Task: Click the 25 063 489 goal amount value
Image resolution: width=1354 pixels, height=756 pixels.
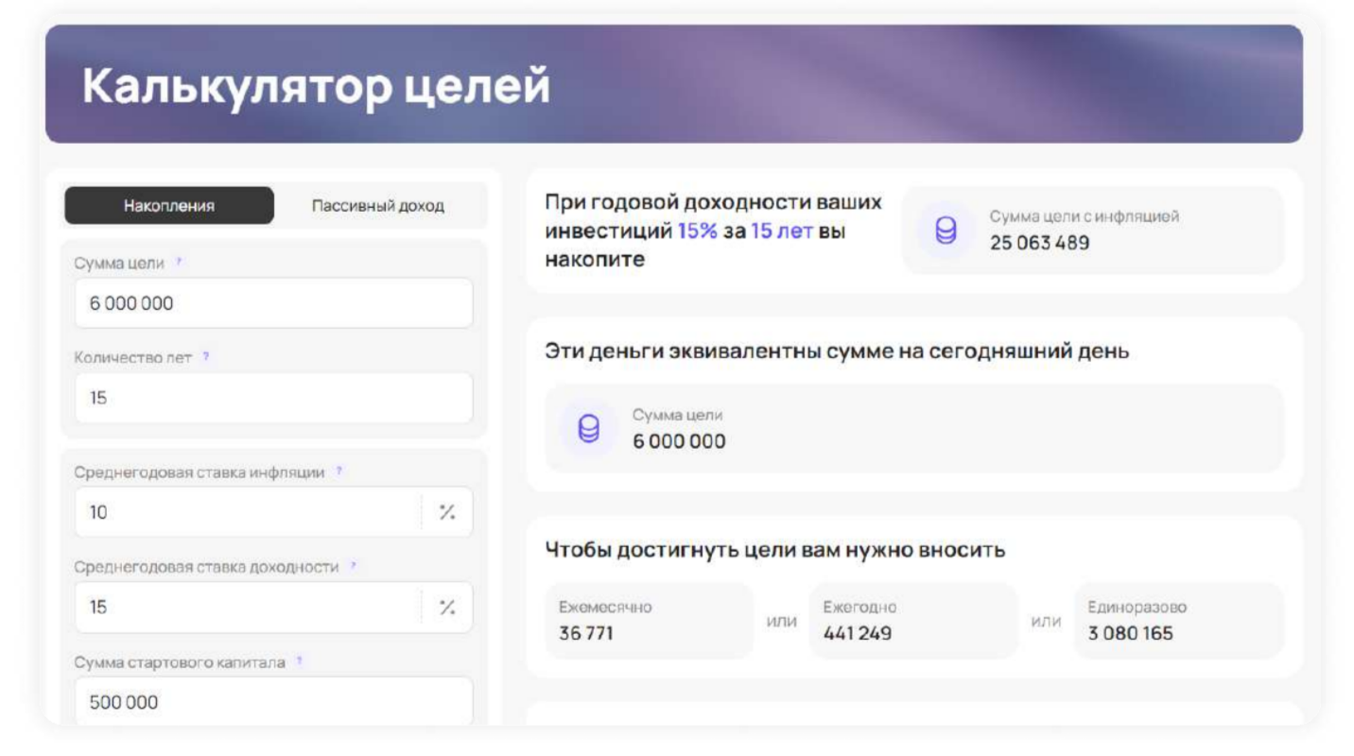Action: pos(1039,243)
